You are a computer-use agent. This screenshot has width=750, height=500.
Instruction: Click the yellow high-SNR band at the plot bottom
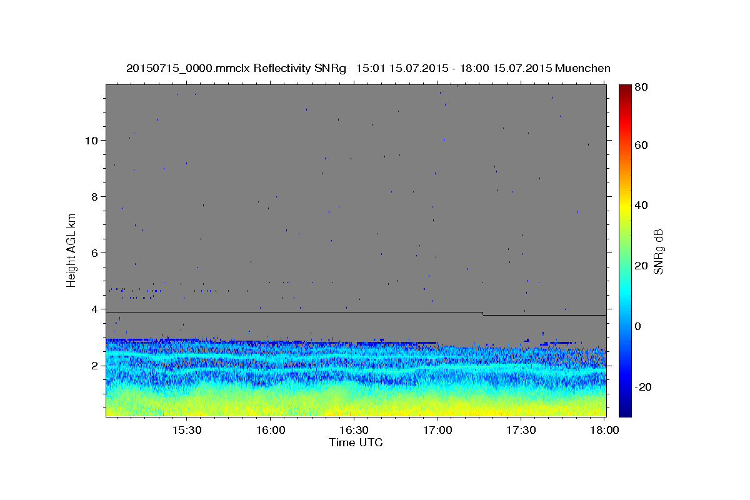pos(356,407)
